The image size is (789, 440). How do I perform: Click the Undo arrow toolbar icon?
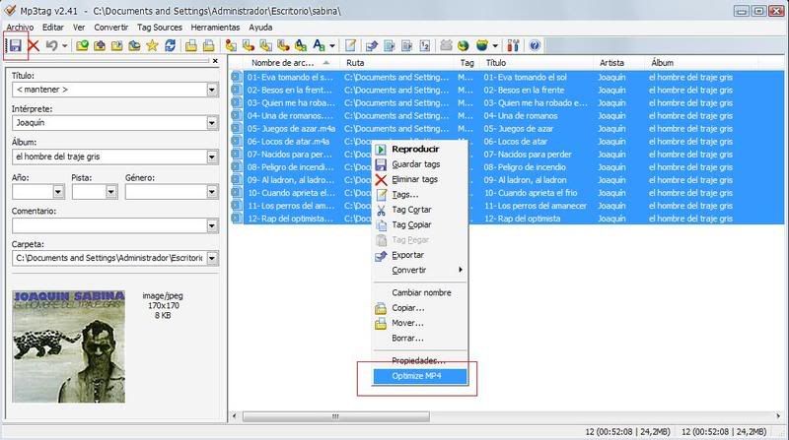(x=51, y=45)
